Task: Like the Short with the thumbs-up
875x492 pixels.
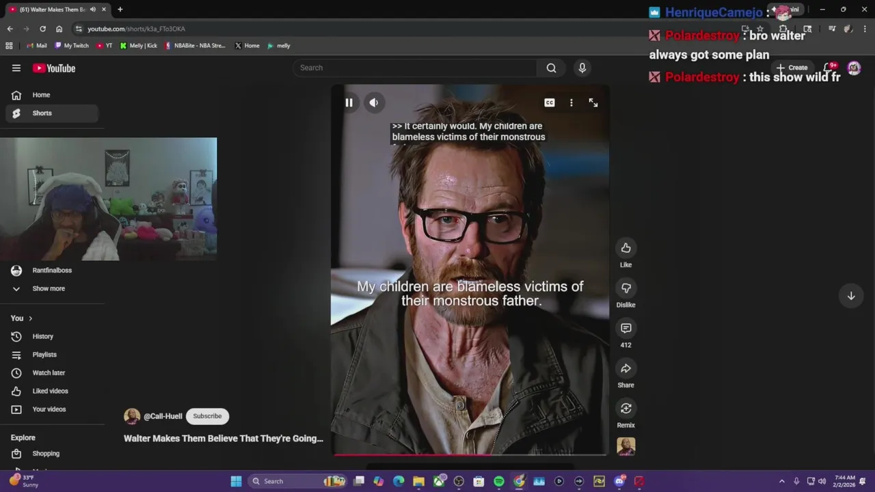Action: pyautogui.click(x=625, y=248)
